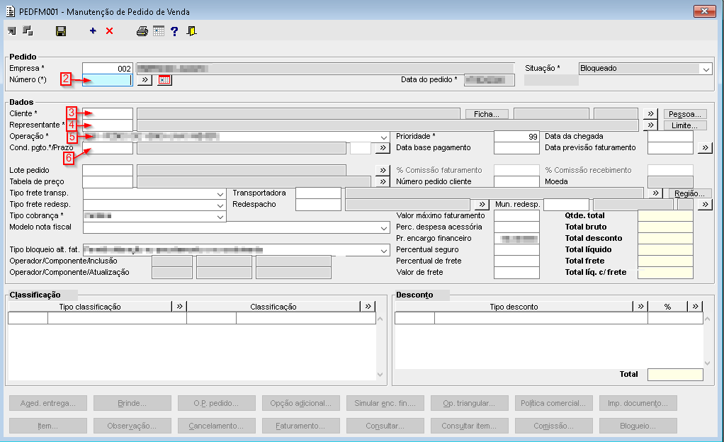The height and width of the screenshot is (442, 724).
Task: Click the Número order input field
Action: coord(108,80)
